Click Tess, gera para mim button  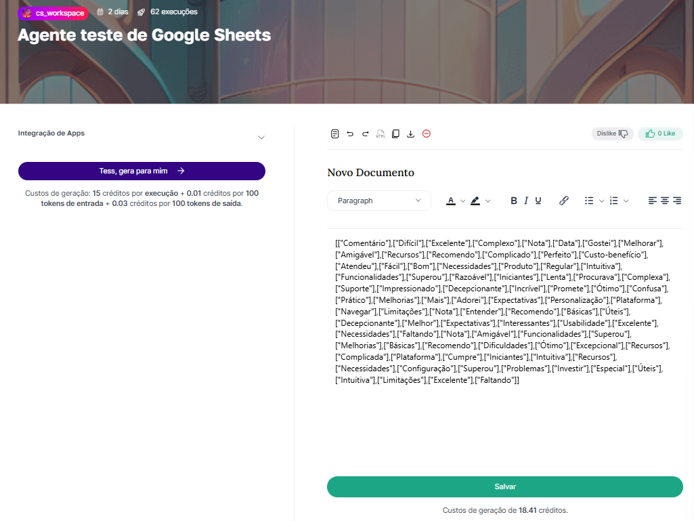(x=142, y=171)
